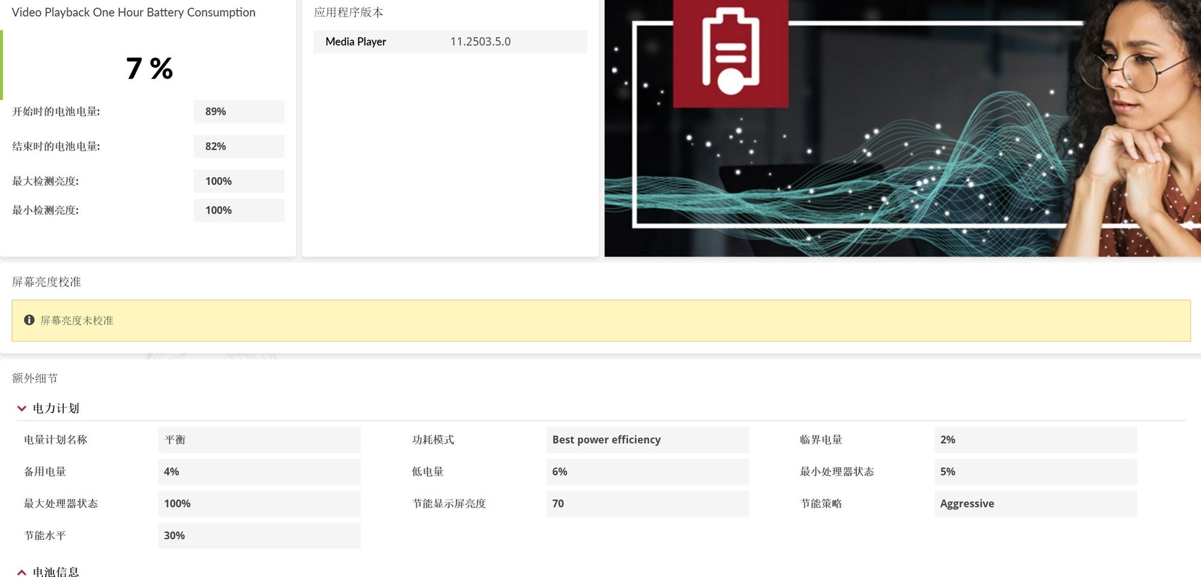This screenshot has width=1201, height=577.
Task: Collapse the 电力计划 section
Action: (57, 408)
